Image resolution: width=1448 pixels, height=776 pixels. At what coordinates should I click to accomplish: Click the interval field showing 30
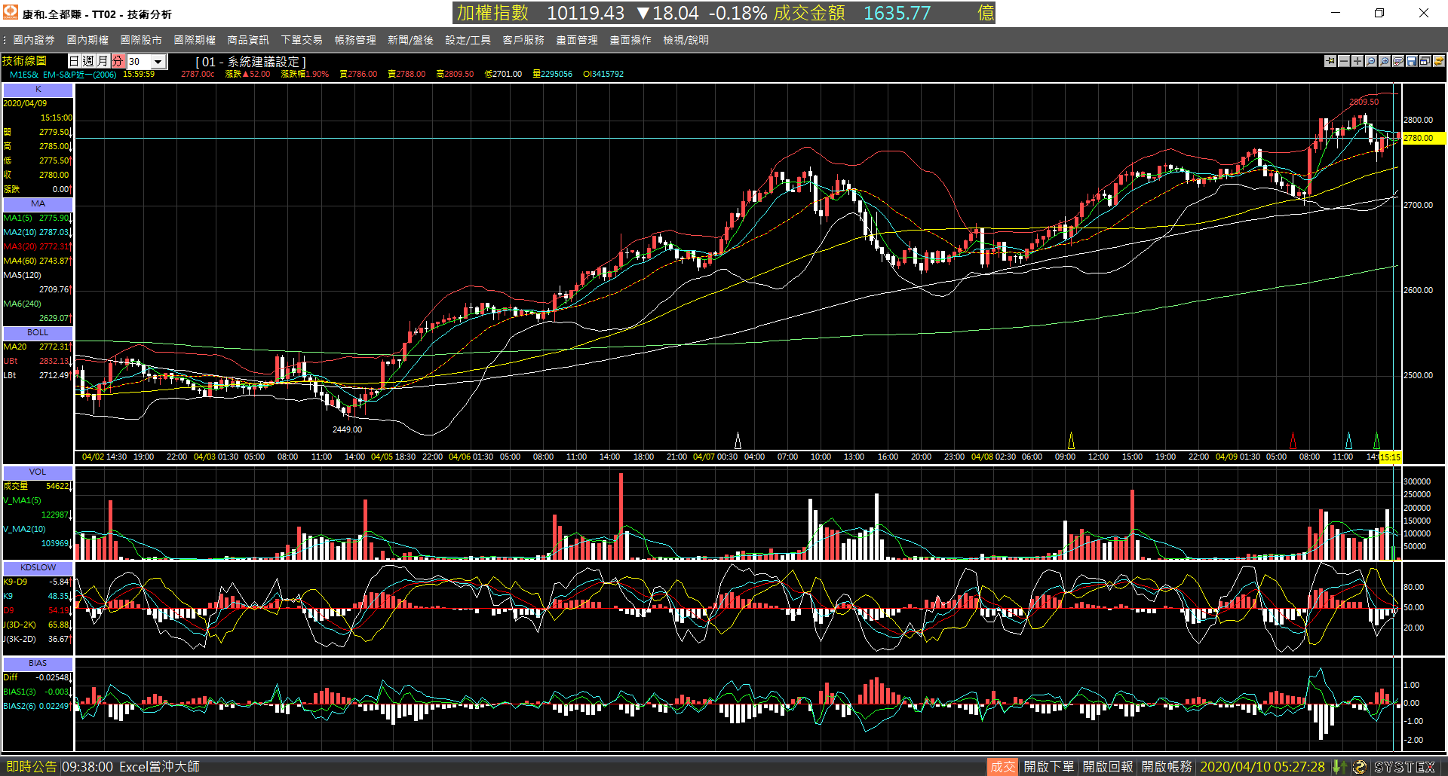140,62
